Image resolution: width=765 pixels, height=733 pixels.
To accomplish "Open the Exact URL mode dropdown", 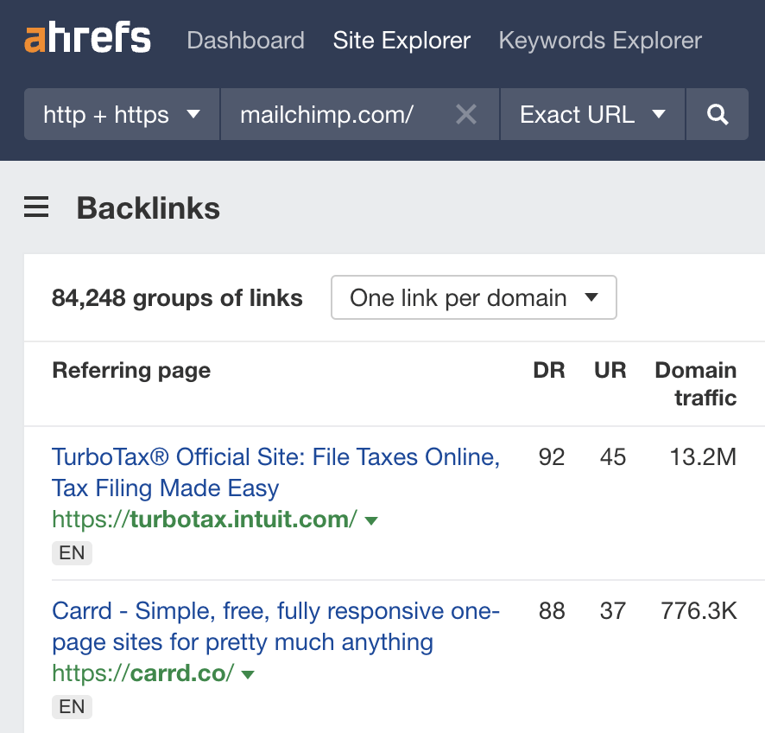I will point(591,113).
